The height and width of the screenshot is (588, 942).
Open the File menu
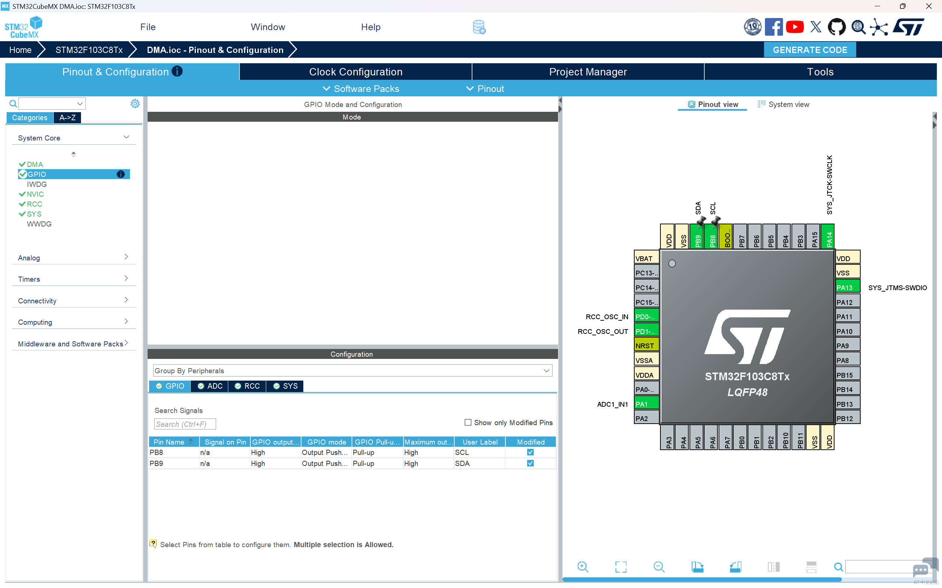(x=148, y=27)
